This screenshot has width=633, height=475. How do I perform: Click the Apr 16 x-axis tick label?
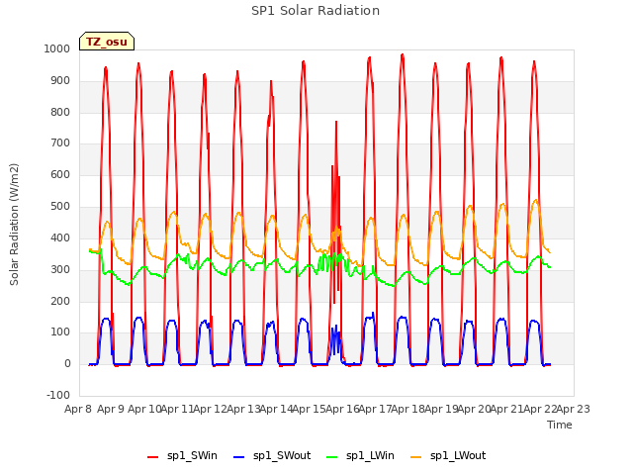pyautogui.click(x=343, y=409)
